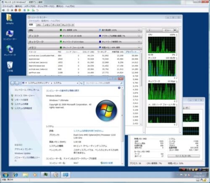Open アクション センター link in sidebar
The width and height of the screenshot is (210, 183).
(24, 149)
